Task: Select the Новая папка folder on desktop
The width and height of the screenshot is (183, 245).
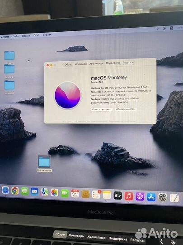Action: point(44,164)
